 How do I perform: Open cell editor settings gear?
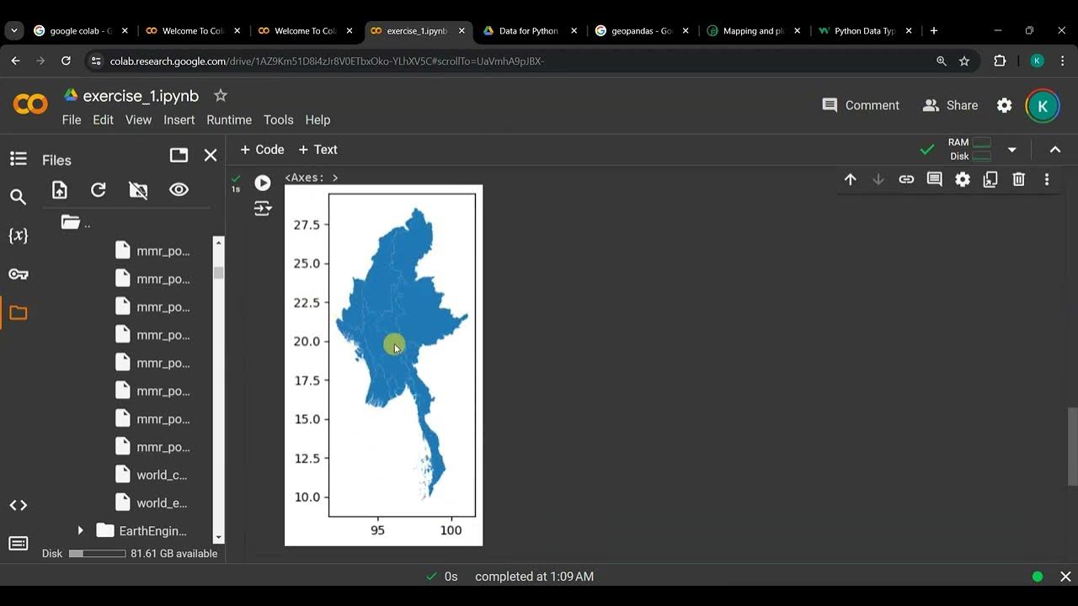pyautogui.click(x=963, y=179)
